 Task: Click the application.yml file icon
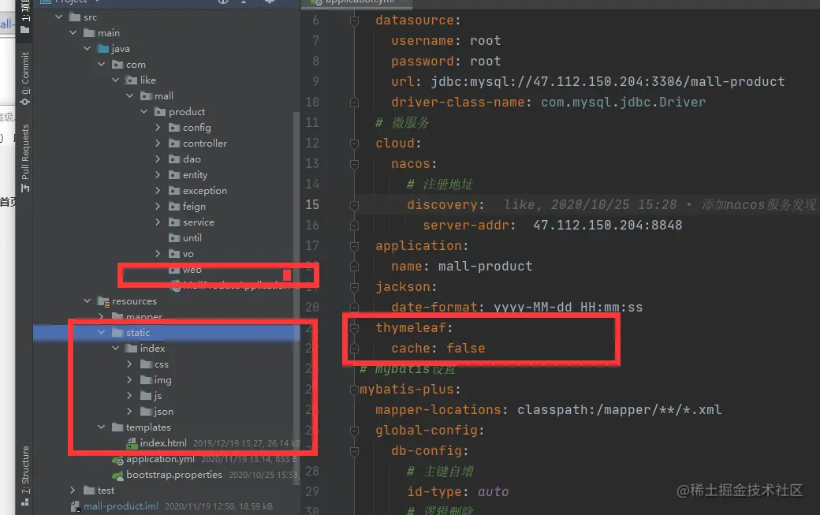(x=117, y=460)
